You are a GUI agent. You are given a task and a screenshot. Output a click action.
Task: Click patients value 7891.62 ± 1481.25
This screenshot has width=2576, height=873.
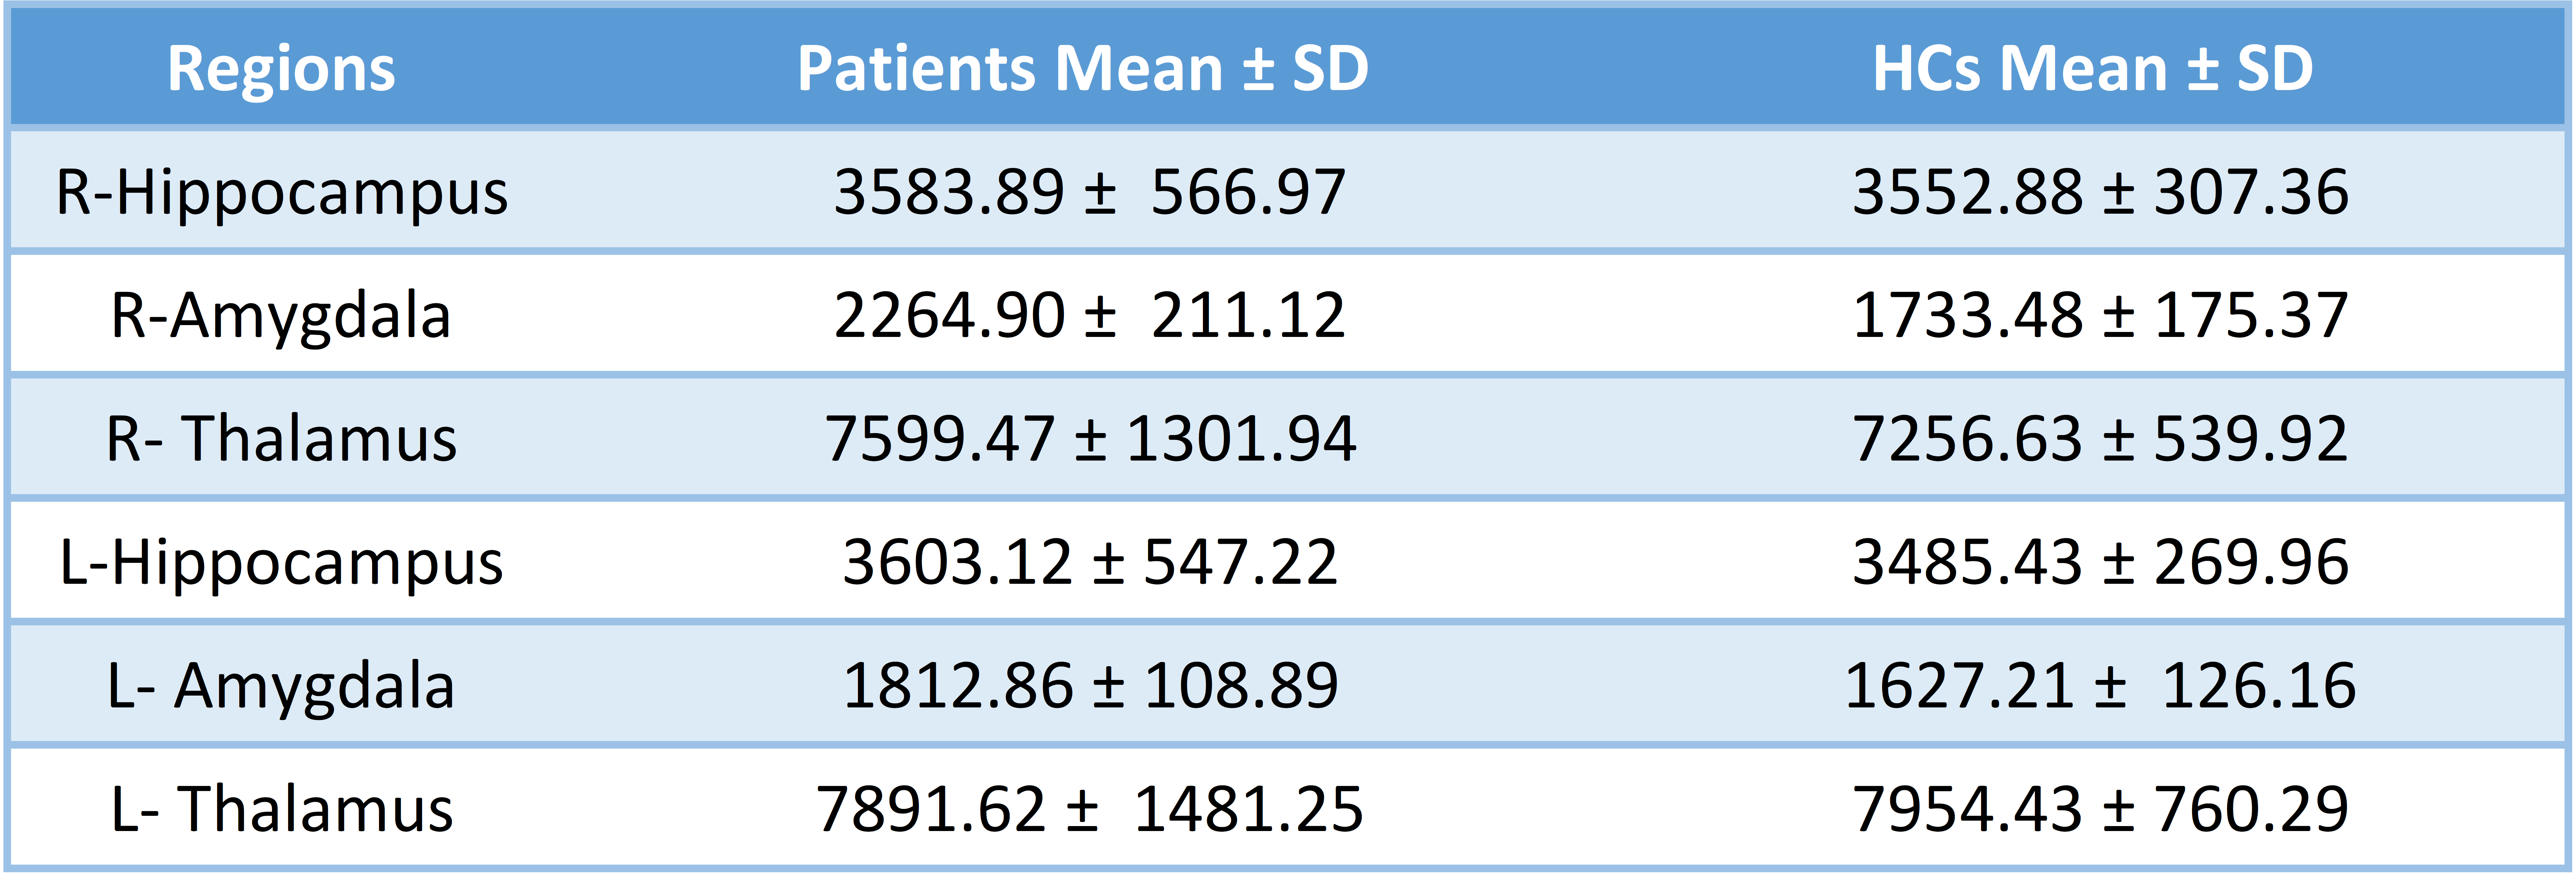point(1089,809)
